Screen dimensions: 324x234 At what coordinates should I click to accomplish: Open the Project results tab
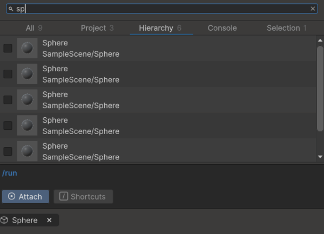click(x=97, y=28)
